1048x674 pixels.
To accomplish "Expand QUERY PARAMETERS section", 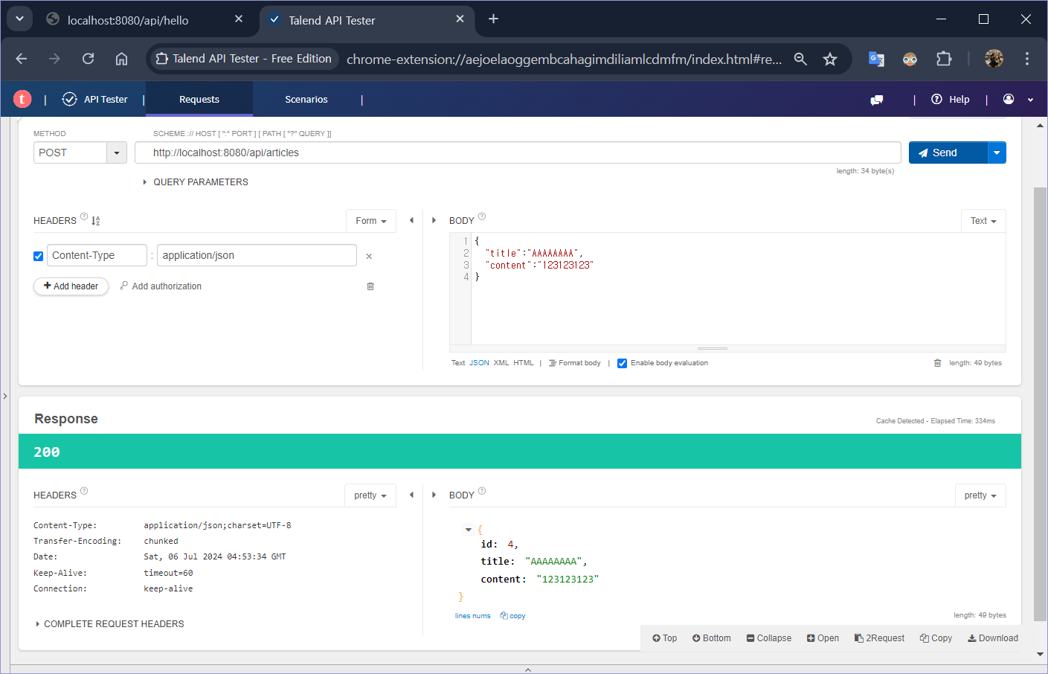I will [x=195, y=182].
